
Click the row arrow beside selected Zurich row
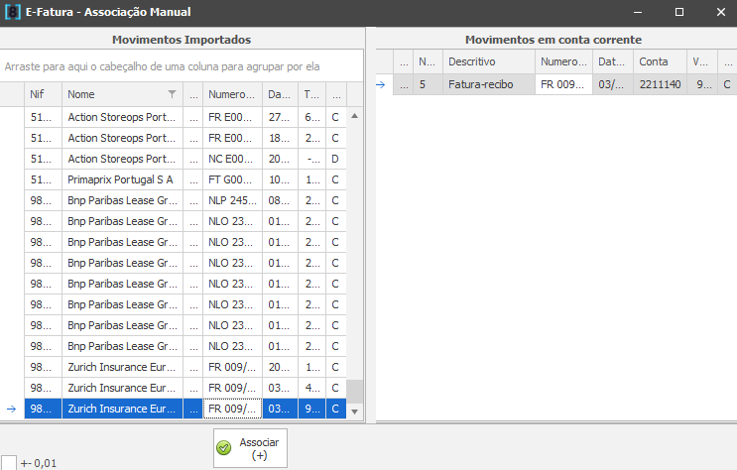coord(11,409)
